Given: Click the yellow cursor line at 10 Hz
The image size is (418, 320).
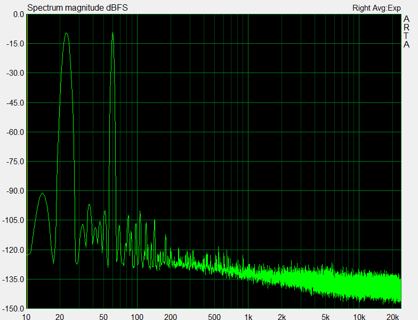Looking at the screenshot, I should coord(27,161).
